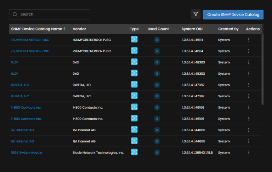Click used count badge for 10GB Switch Module
Viewport: 272px width, 172px height.
157,153
